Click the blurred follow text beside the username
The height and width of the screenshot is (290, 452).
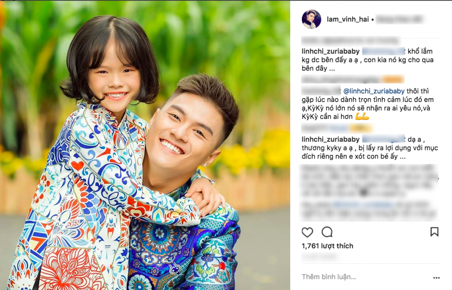coord(400,19)
